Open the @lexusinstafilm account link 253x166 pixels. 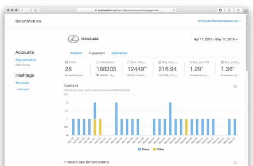25,60
